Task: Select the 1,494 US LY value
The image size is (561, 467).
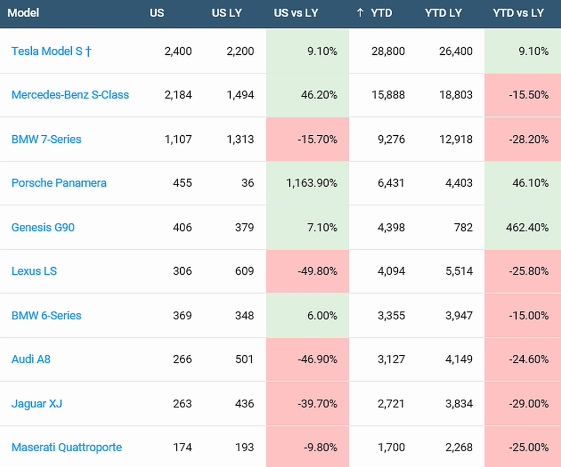Action: 241,95
